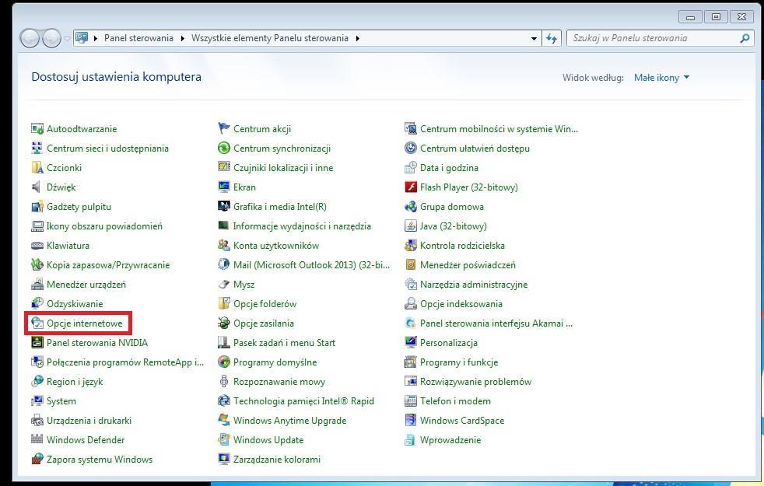Open Menedżer poświadczeń link
The height and width of the screenshot is (486, 764).
[x=468, y=265]
